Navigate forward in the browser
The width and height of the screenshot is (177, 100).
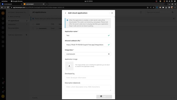pos(5,7)
